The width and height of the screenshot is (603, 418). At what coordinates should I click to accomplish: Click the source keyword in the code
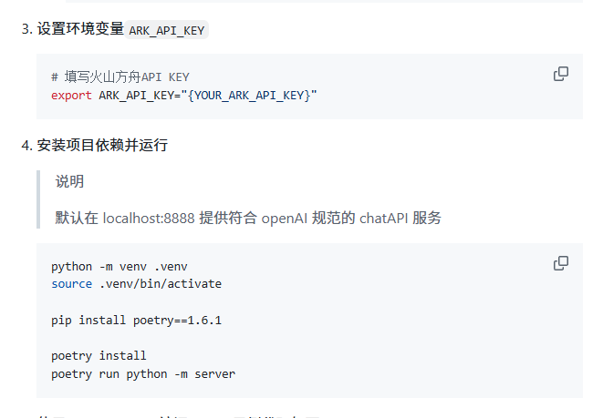pos(71,284)
